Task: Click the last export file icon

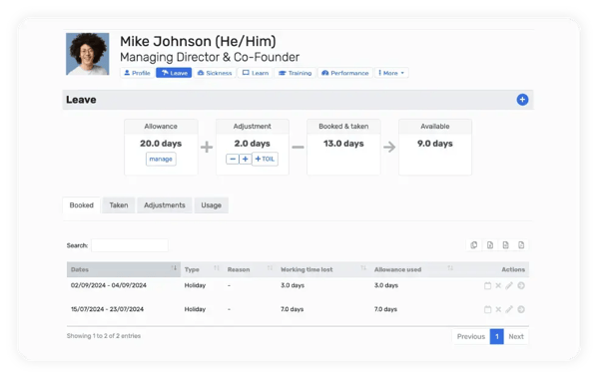Action: pyautogui.click(x=521, y=245)
